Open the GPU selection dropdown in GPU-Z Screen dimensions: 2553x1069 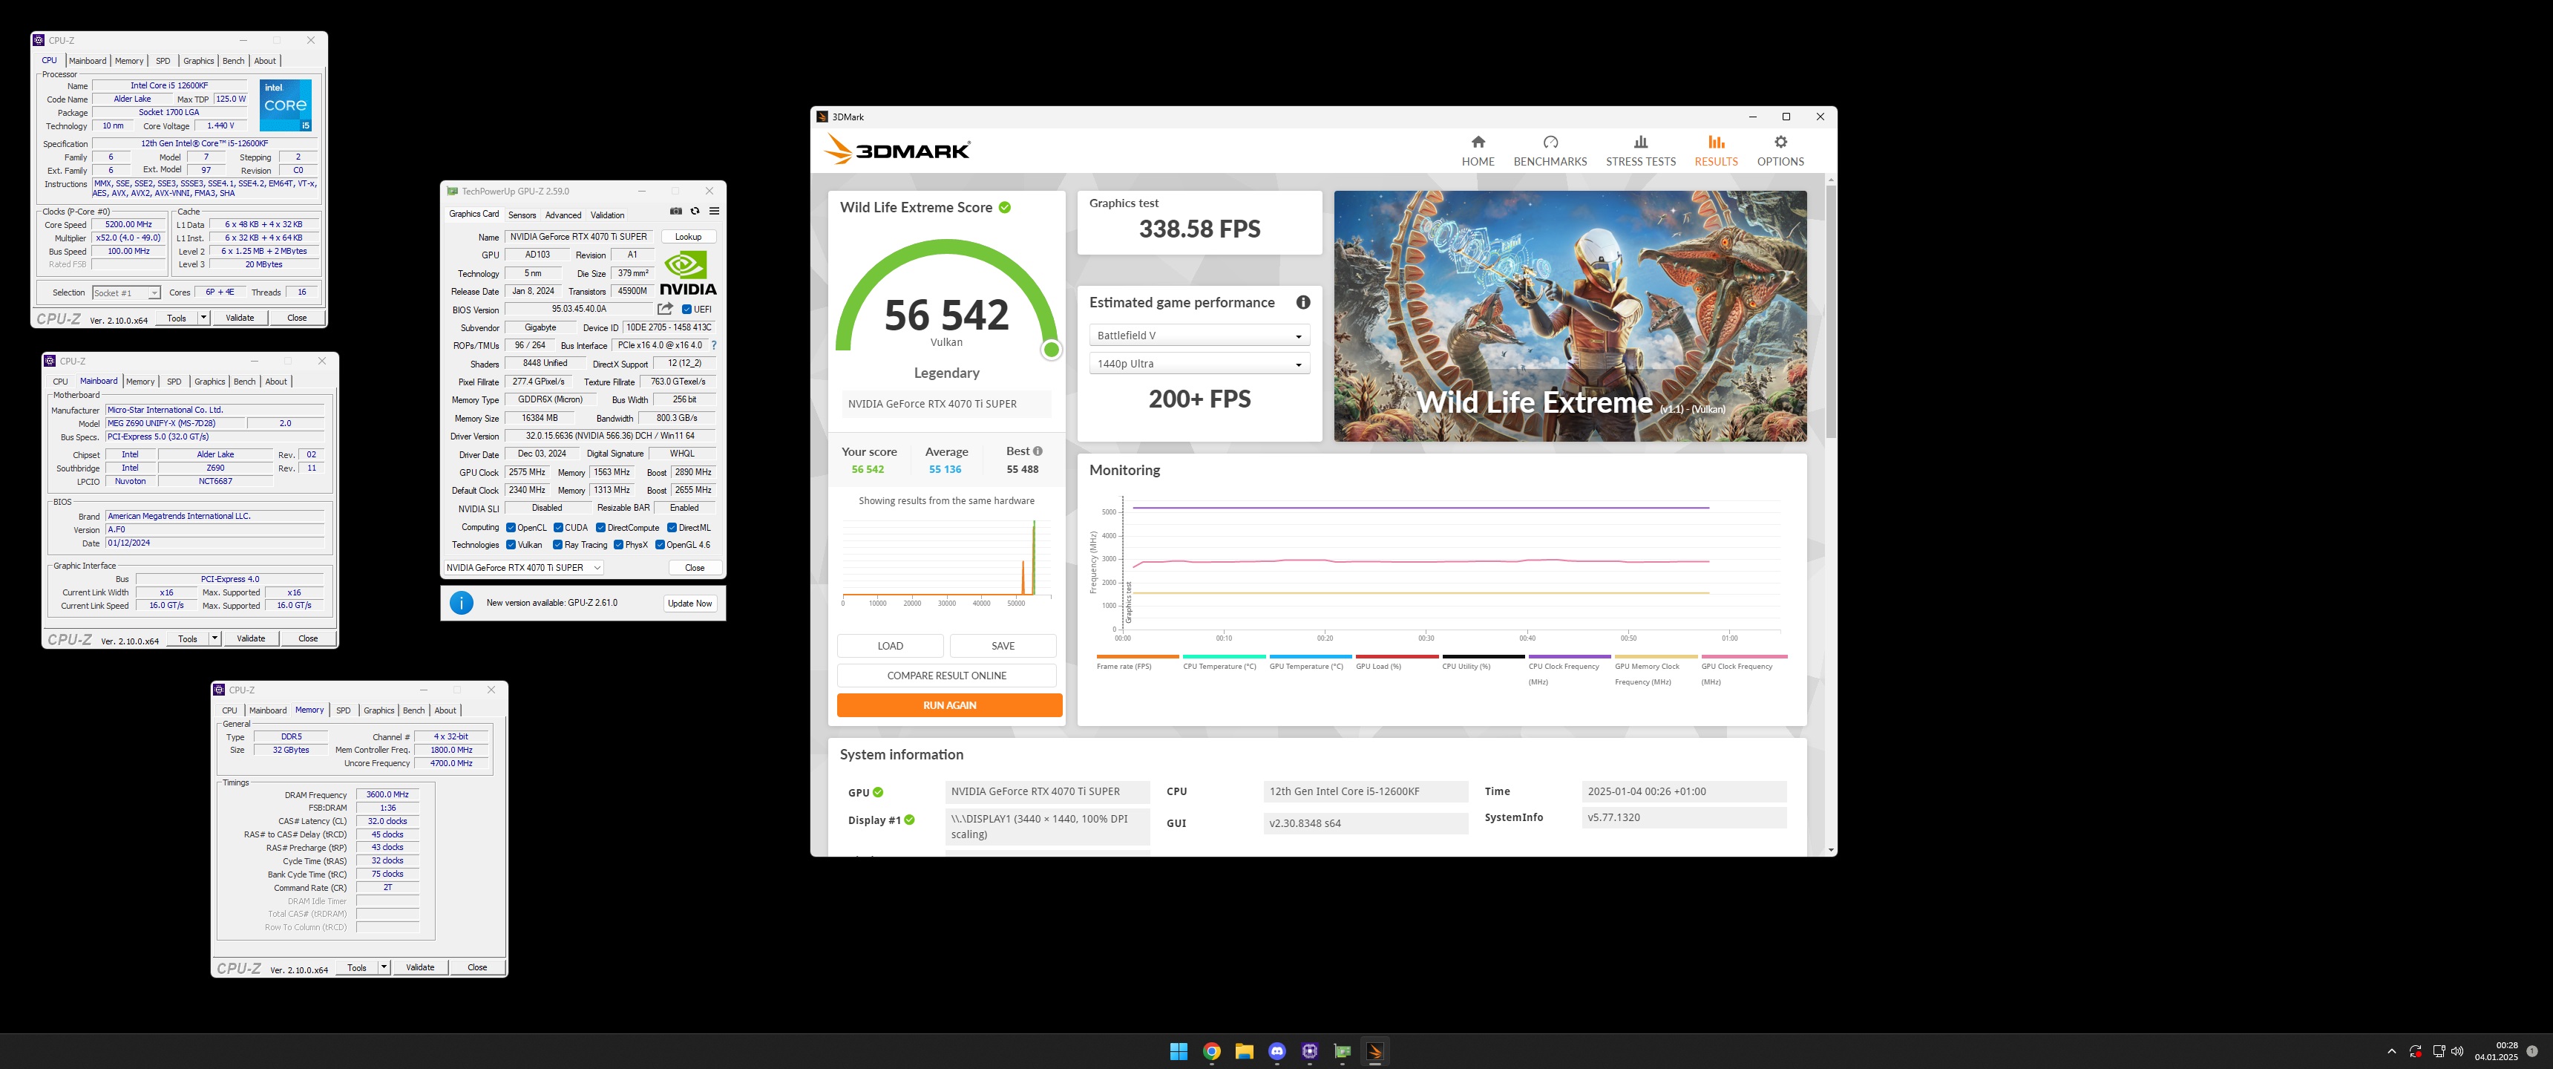523,567
